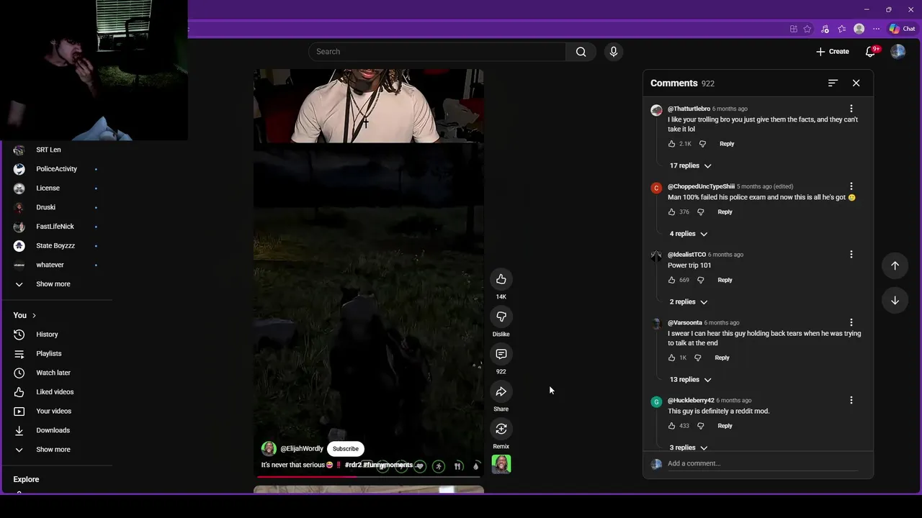The height and width of the screenshot is (518, 922).
Task: Click the search magnifier button
Action: coord(581,52)
